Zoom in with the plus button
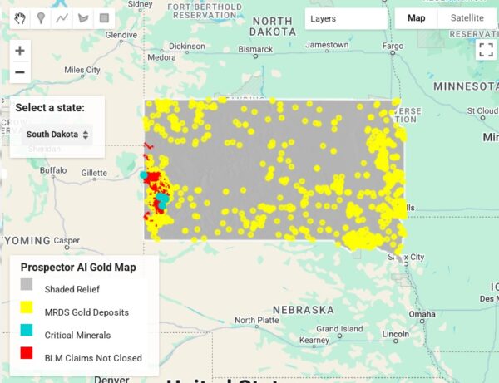Image resolution: width=499 pixels, height=383 pixels. pos(20,51)
